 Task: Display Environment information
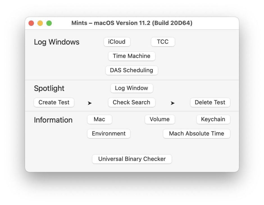[109, 134]
